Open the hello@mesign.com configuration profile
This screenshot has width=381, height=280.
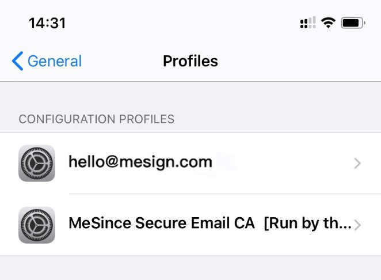click(x=190, y=163)
